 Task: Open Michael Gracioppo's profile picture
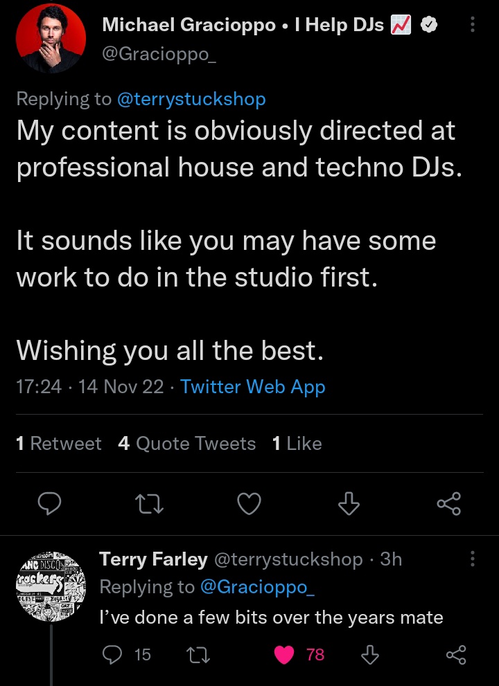[x=51, y=38]
